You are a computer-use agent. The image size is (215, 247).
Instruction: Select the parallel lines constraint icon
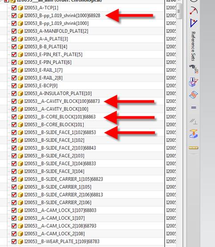(194, 107)
